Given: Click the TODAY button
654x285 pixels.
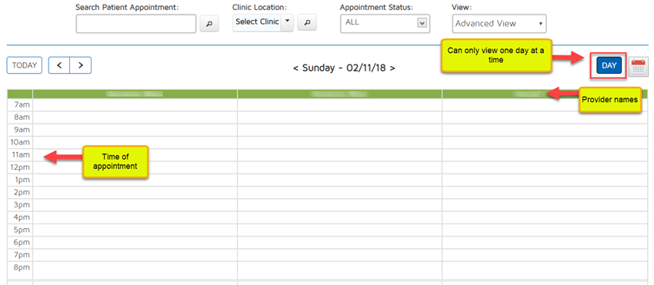Looking at the screenshot, I should (25, 65).
